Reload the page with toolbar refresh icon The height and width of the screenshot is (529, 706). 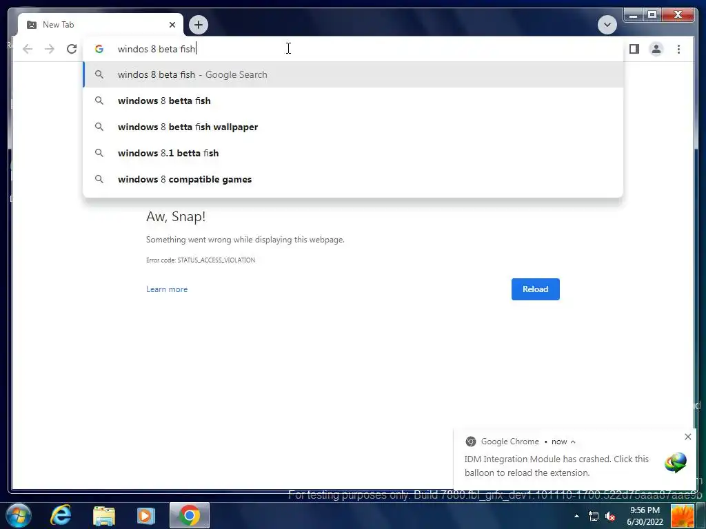click(x=72, y=49)
